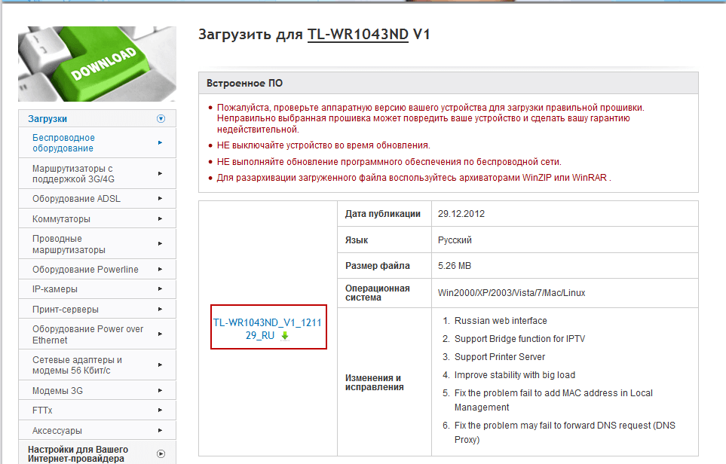Click arrow next to Модемы 3G

coord(160,390)
